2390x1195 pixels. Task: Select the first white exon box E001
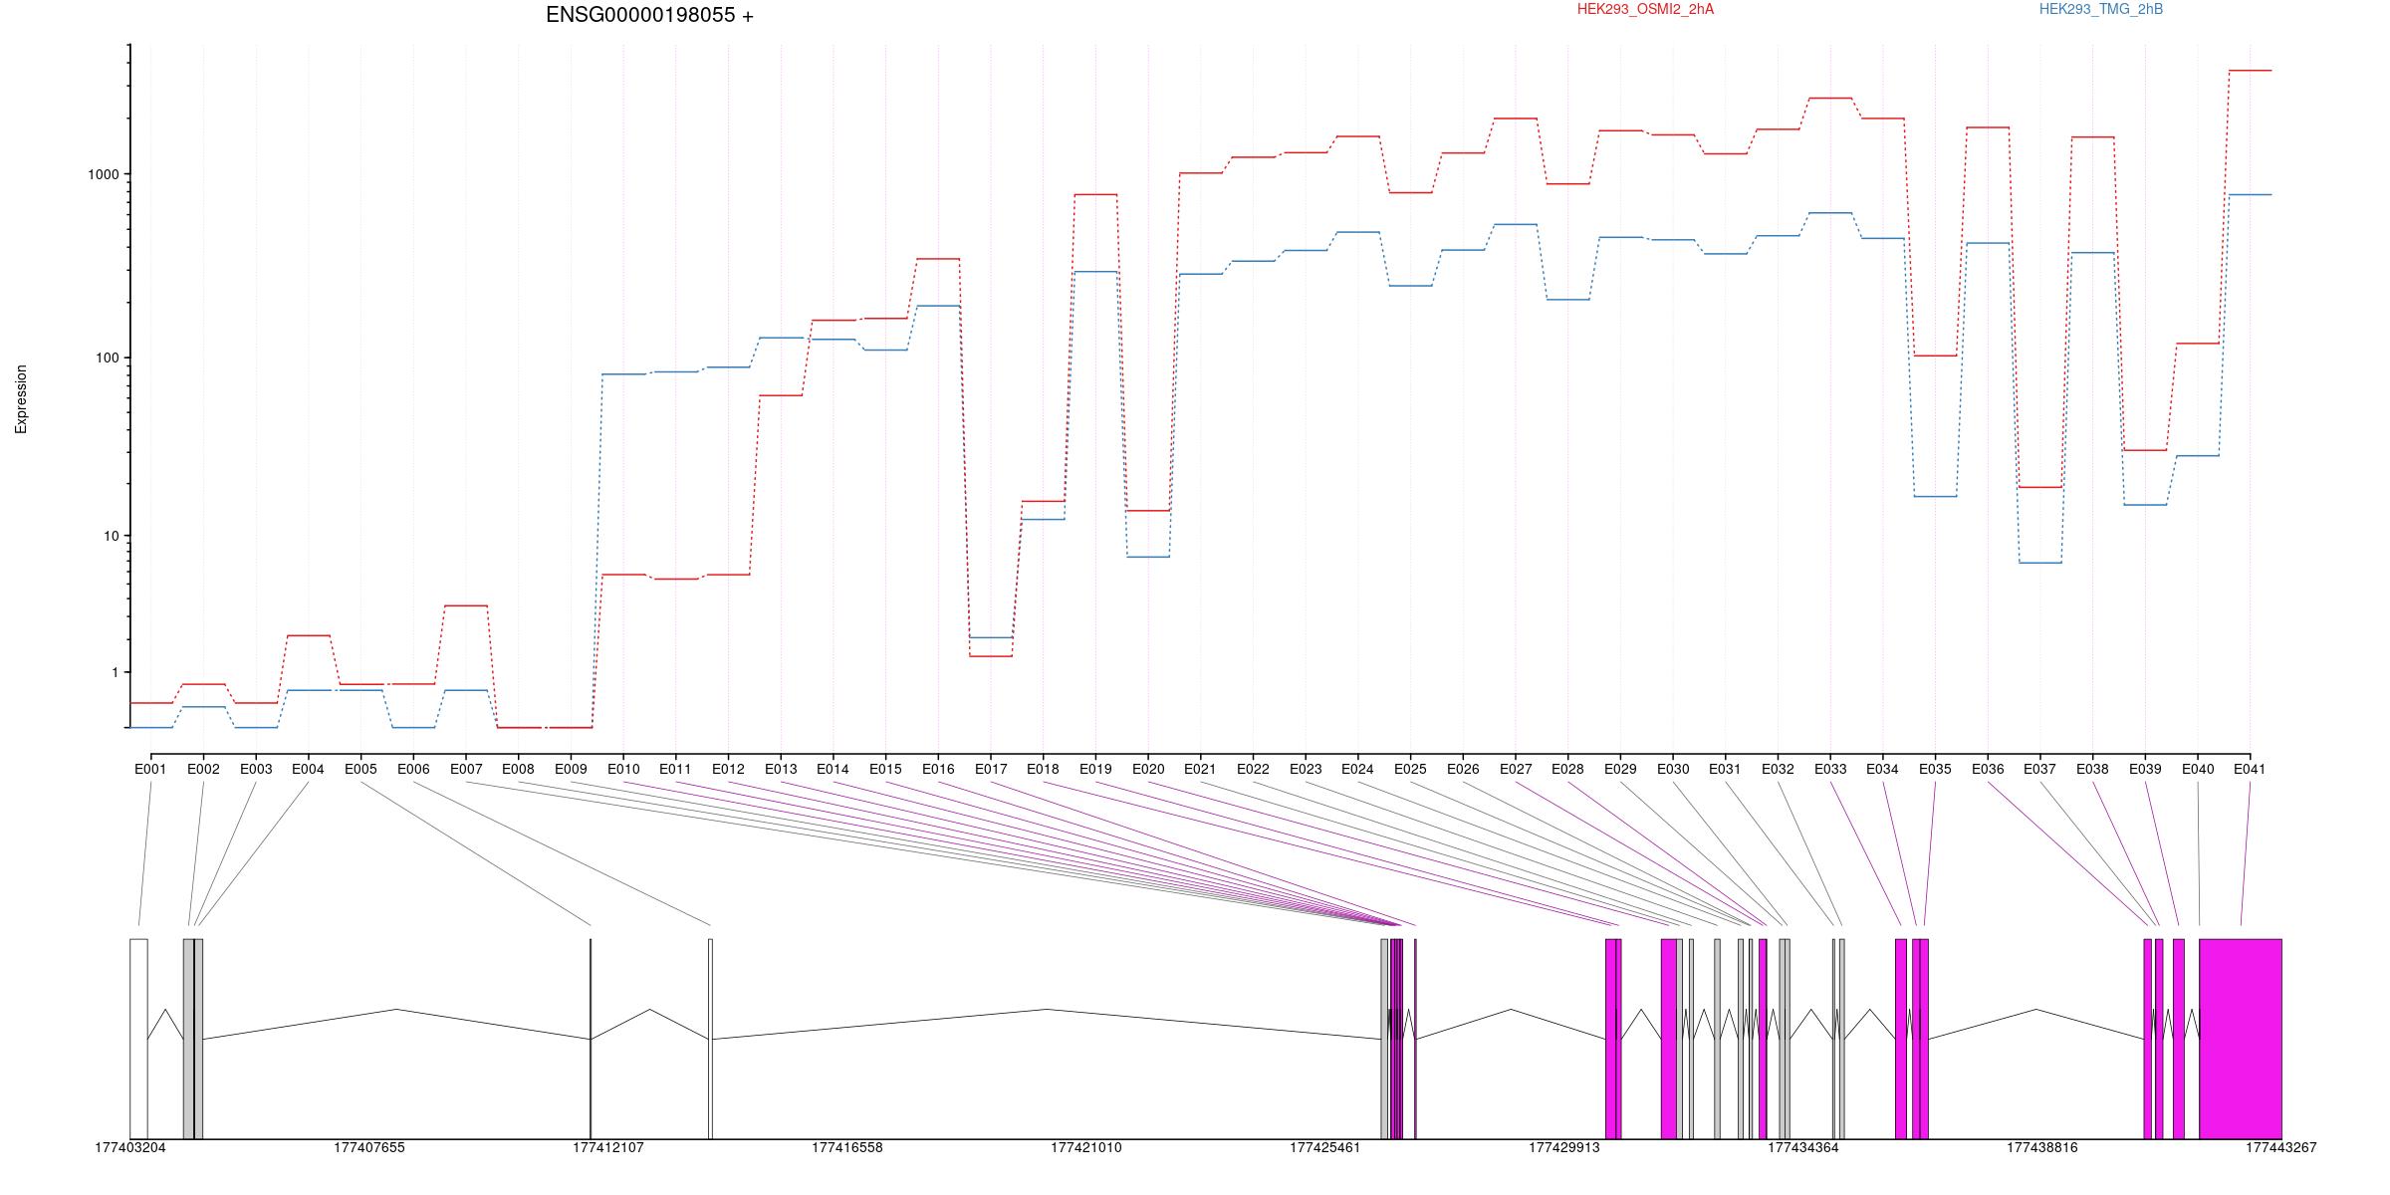[x=138, y=1039]
